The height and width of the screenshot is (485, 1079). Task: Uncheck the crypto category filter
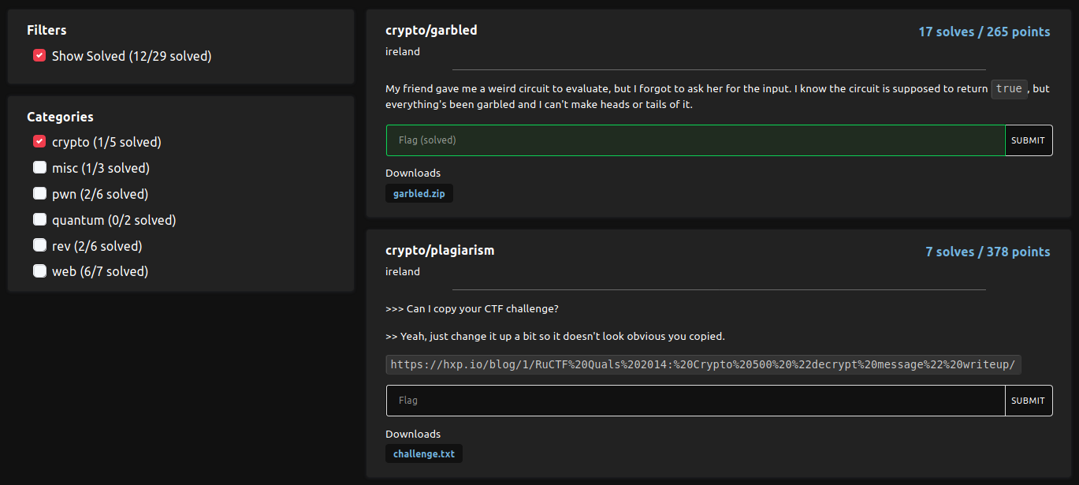tap(39, 142)
